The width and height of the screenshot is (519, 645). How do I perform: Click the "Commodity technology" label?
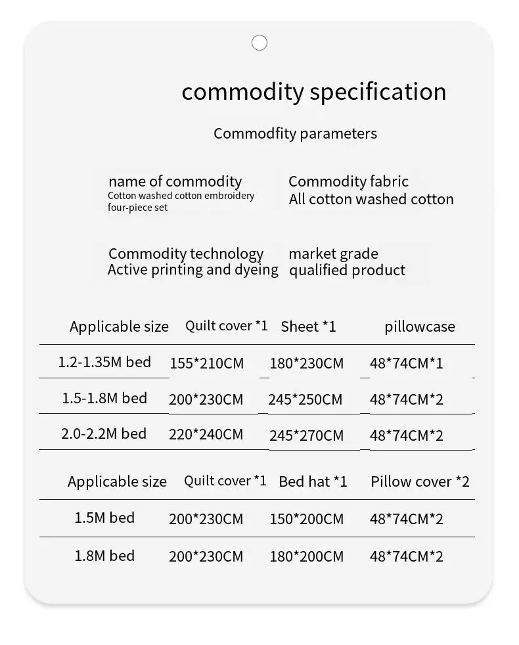[x=186, y=254]
